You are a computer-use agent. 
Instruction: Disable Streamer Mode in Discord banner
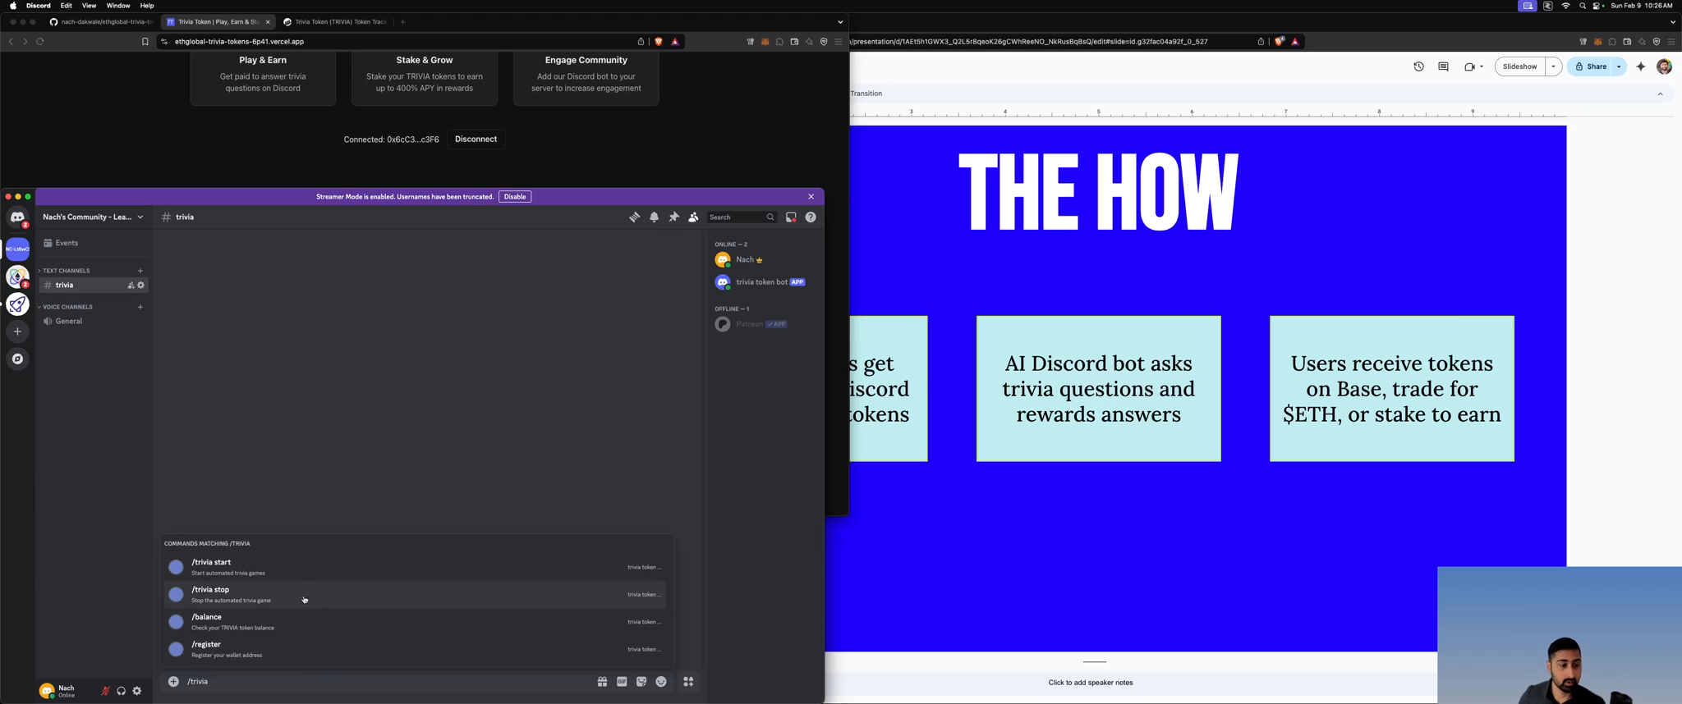[515, 197]
